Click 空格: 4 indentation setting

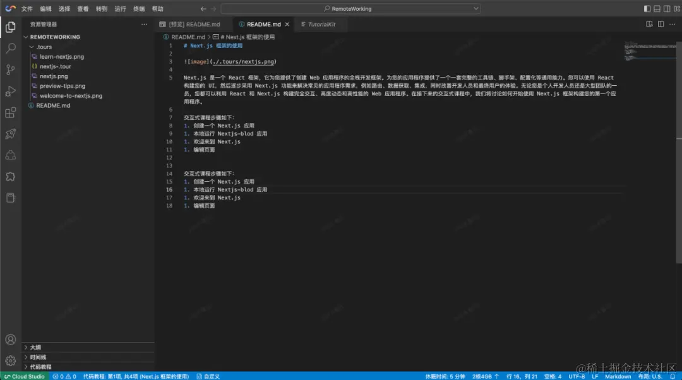pyautogui.click(x=553, y=376)
